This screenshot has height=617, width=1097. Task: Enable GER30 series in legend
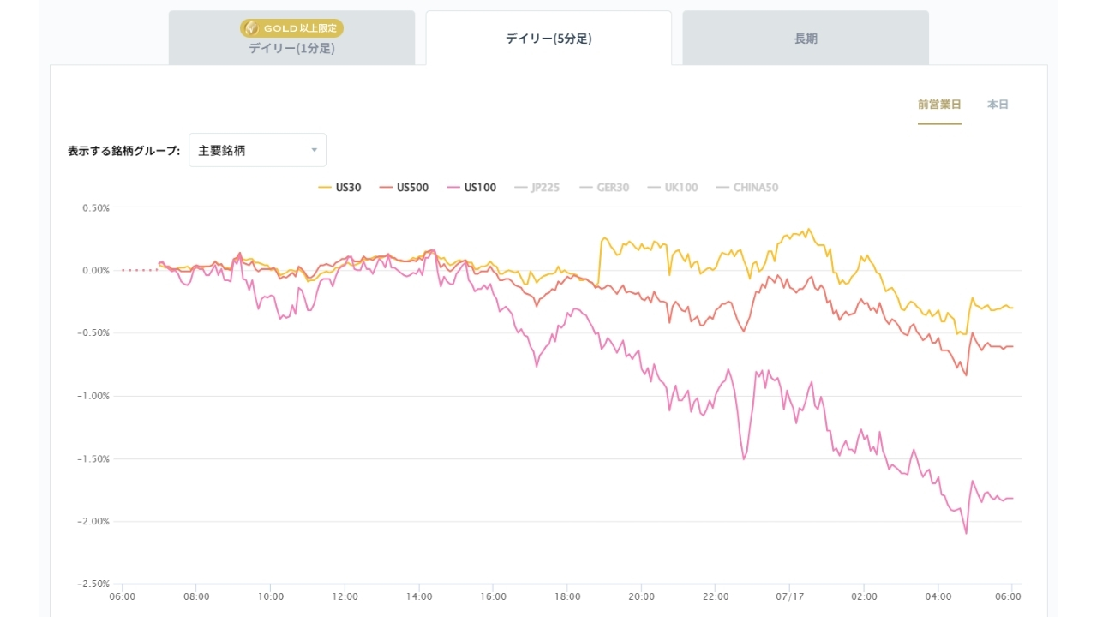coord(604,188)
